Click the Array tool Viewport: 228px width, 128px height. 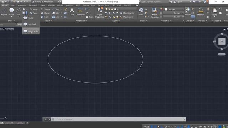pyautogui.click(x=56, y=17)
